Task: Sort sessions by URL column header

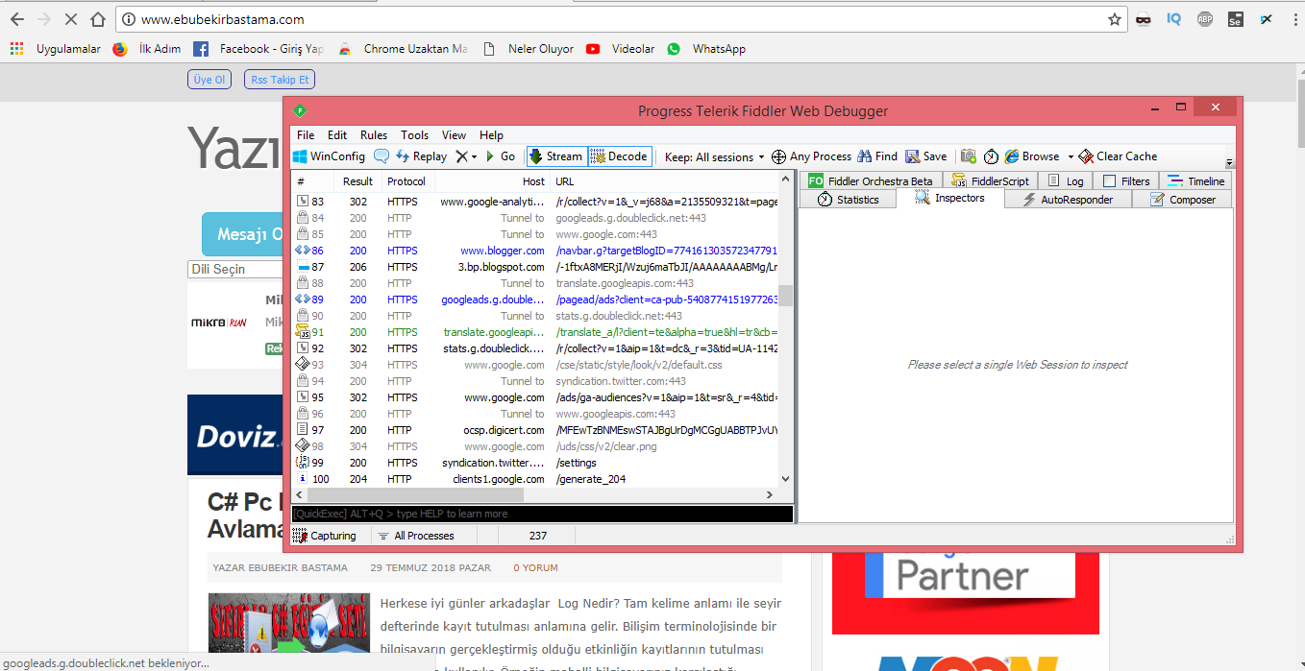Action: click(x=664, y=181)
